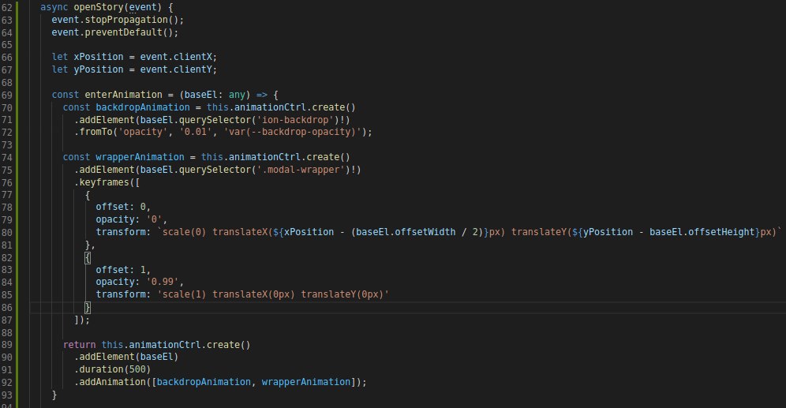Screen dimensions: 786x408
Task: Click the 'ion-backdrop' string
Action: tap(295, 120)
